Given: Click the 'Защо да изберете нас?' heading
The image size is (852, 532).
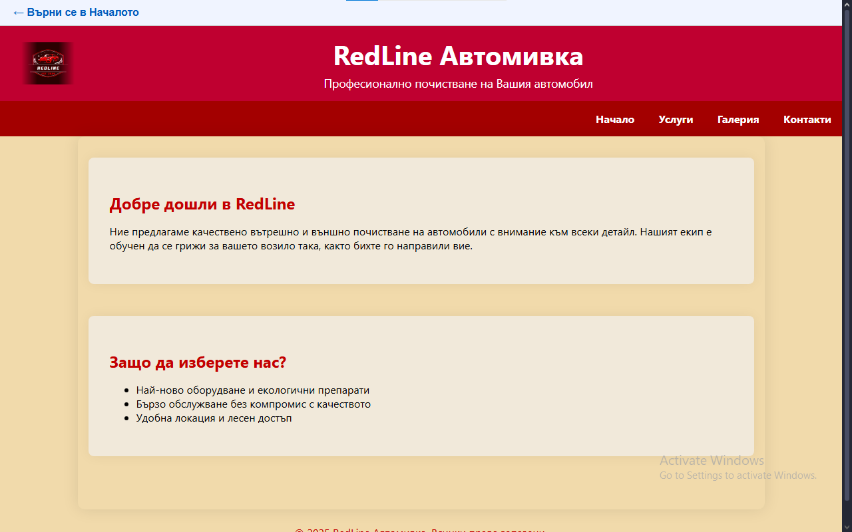Looking at the screenshot, I should coord(198,362).
